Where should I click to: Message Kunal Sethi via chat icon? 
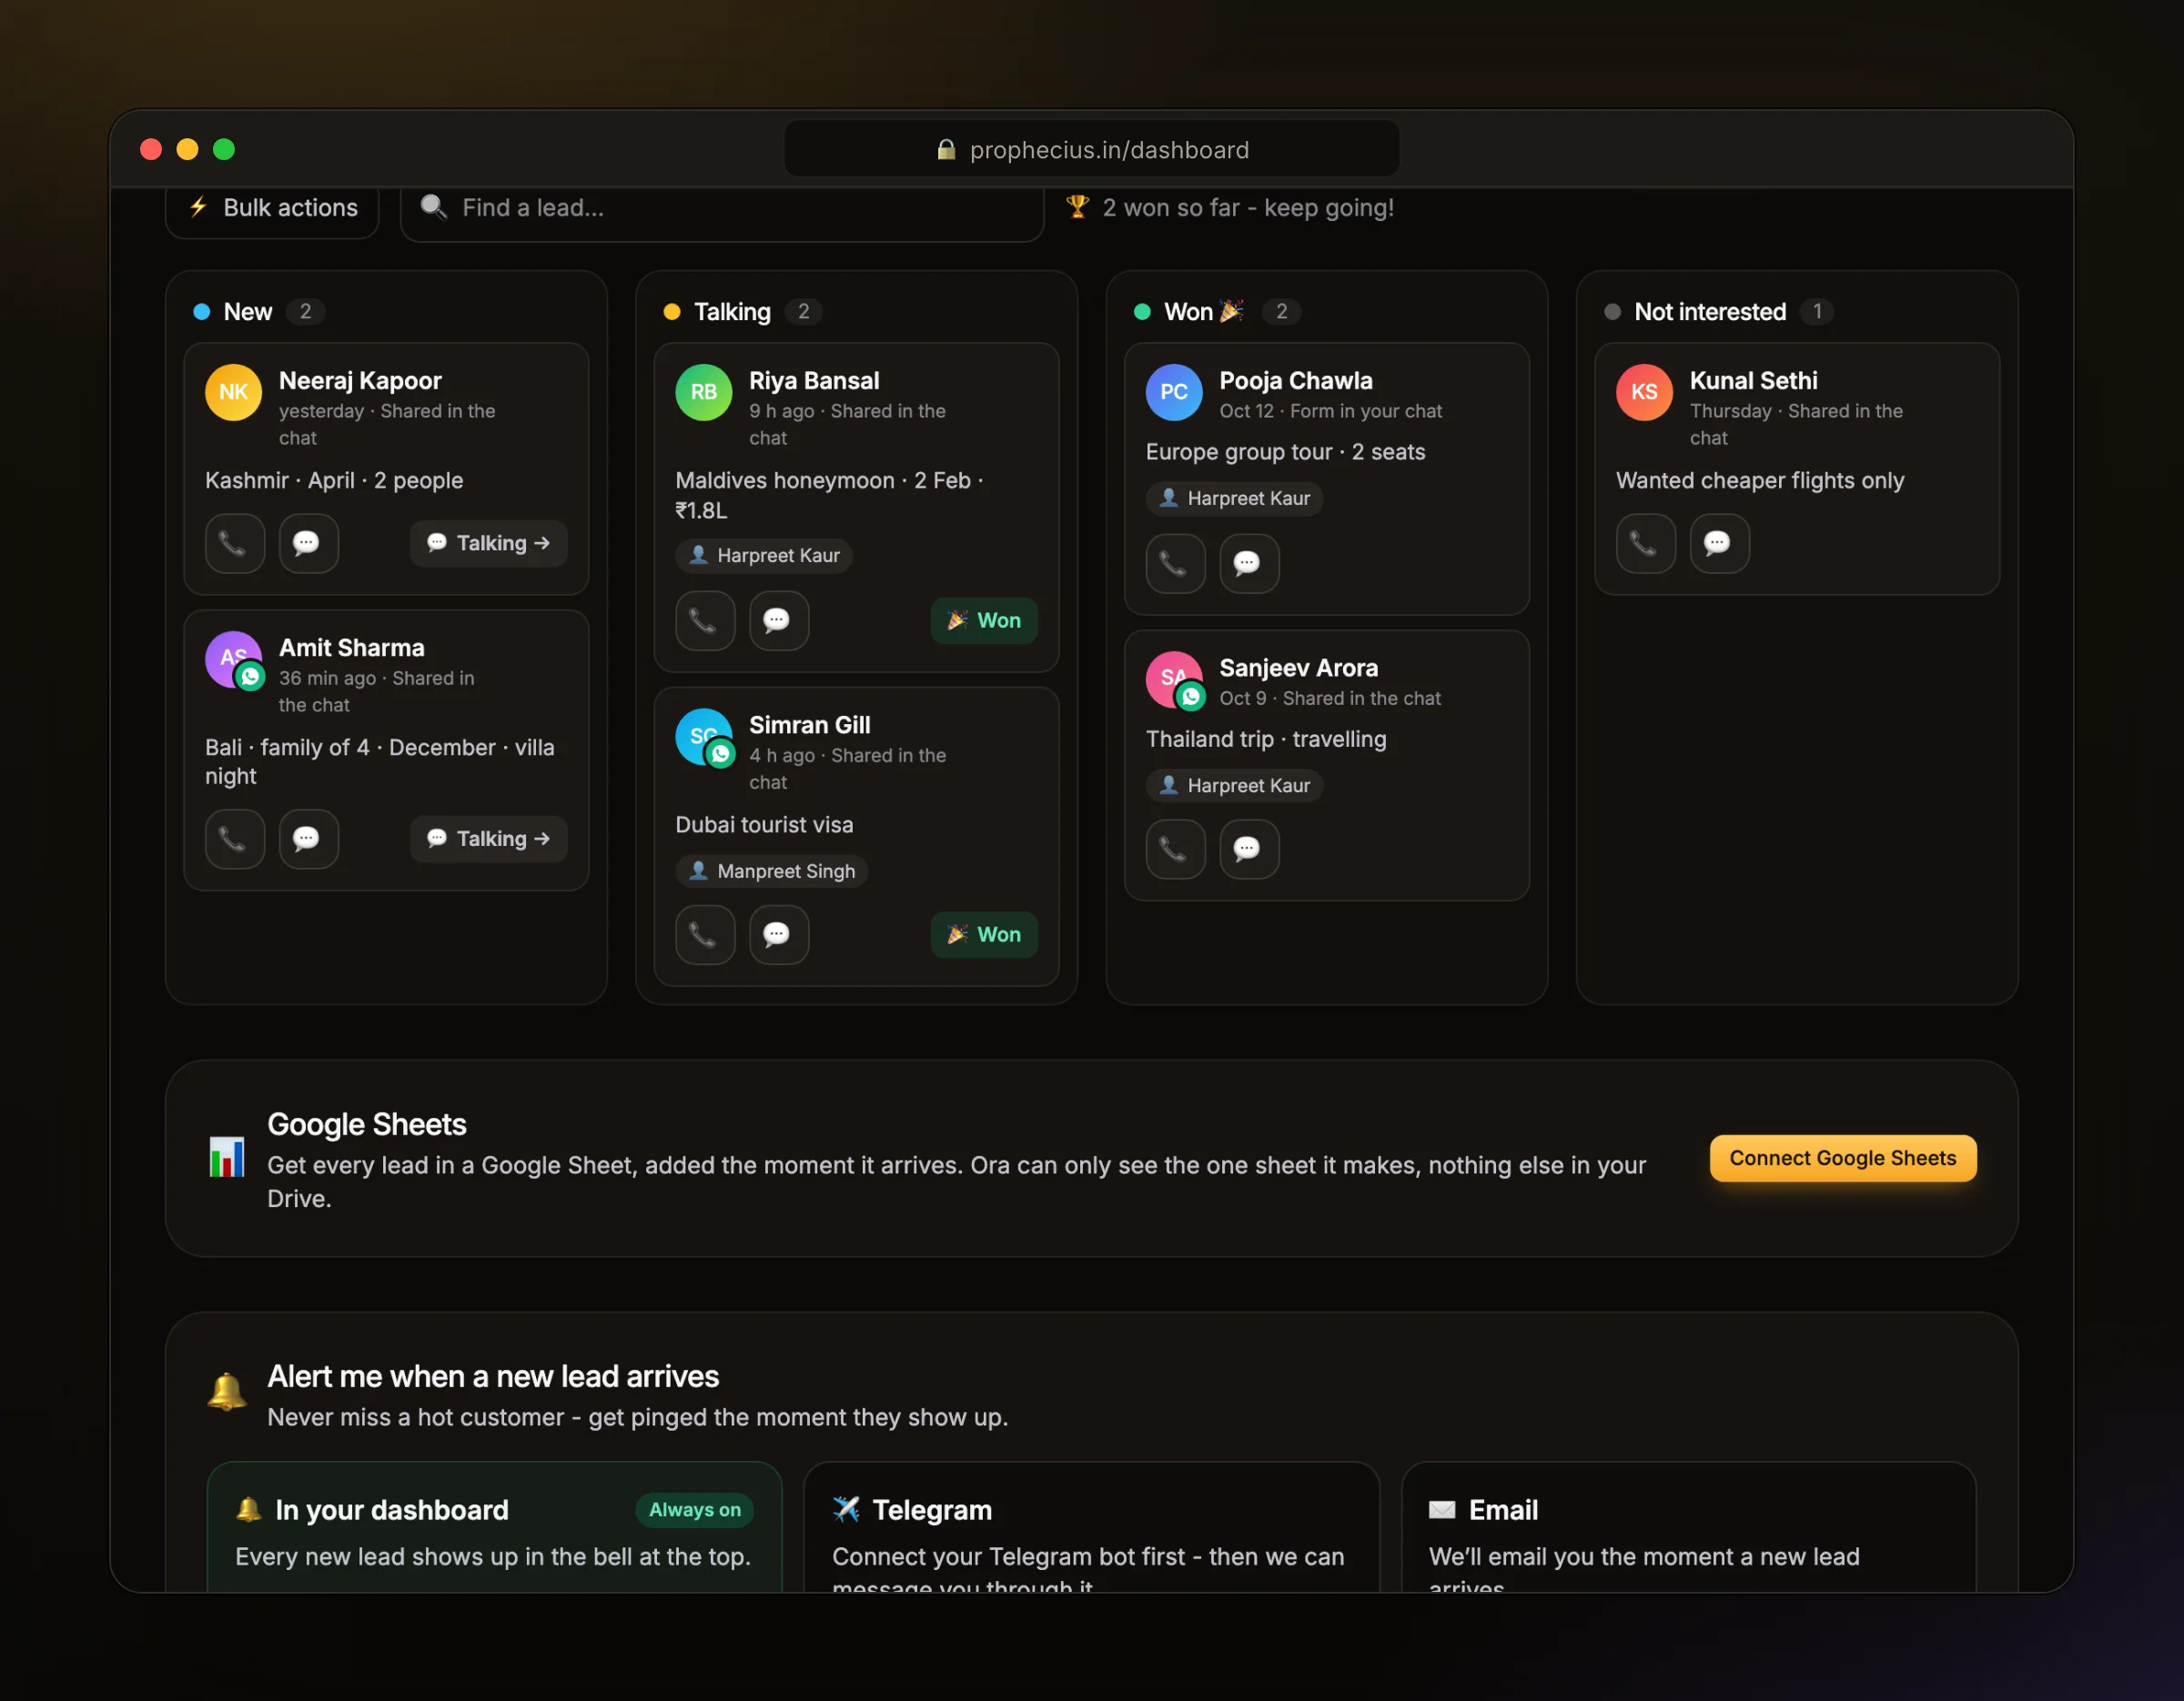click(x=1719, y=543)
